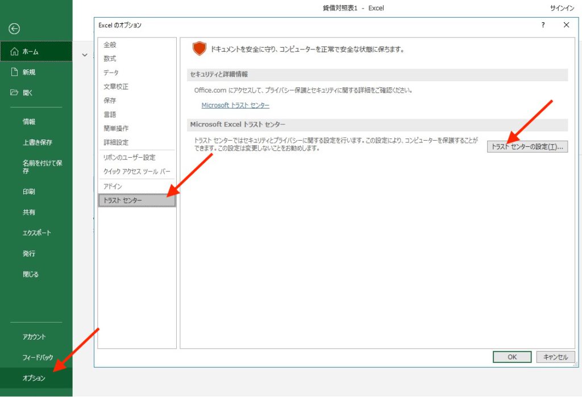The image size is (582, 397).
Task: Click the 貸借対照表1 - Excel title text
Action: tap(353, 8)
